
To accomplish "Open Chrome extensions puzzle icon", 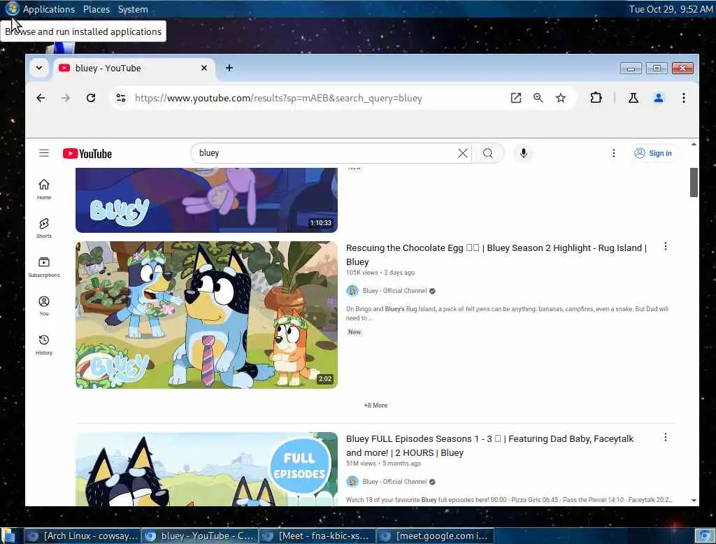I will 596,98.
